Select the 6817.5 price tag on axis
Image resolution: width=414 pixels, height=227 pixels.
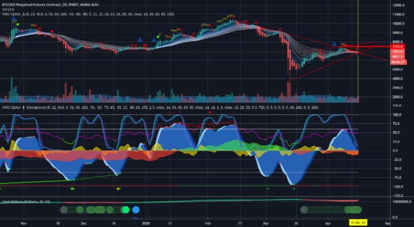(x=397, y=57)
